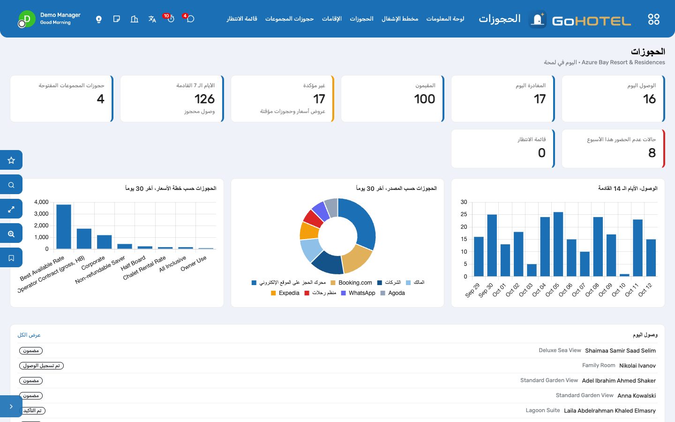675x422 pixels.
Task: Toggle the Agoda legend color swatch
Action: (x=383, y=293)
